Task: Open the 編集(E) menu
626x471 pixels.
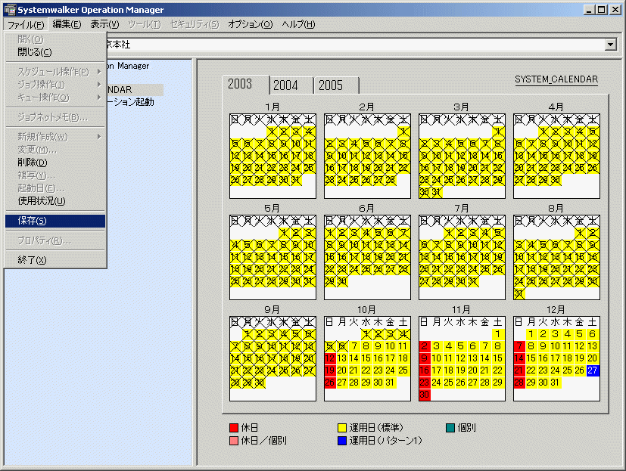Action: (x=67, y=24)
